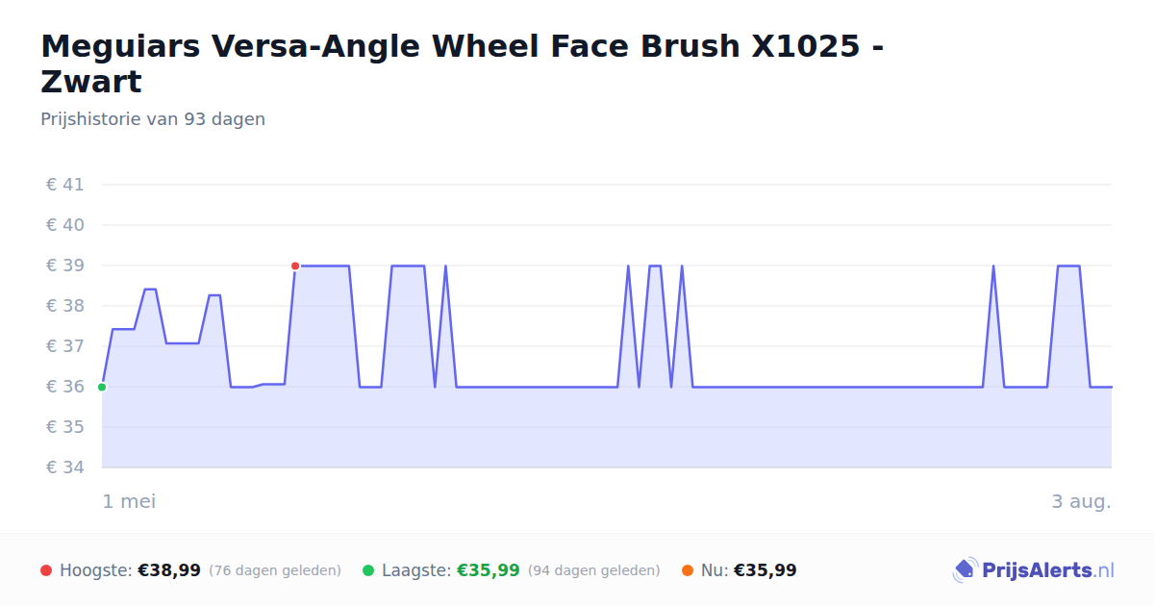
Task: Open the PrijsAlerts.nl brand link
Action: coord(1034,570)
